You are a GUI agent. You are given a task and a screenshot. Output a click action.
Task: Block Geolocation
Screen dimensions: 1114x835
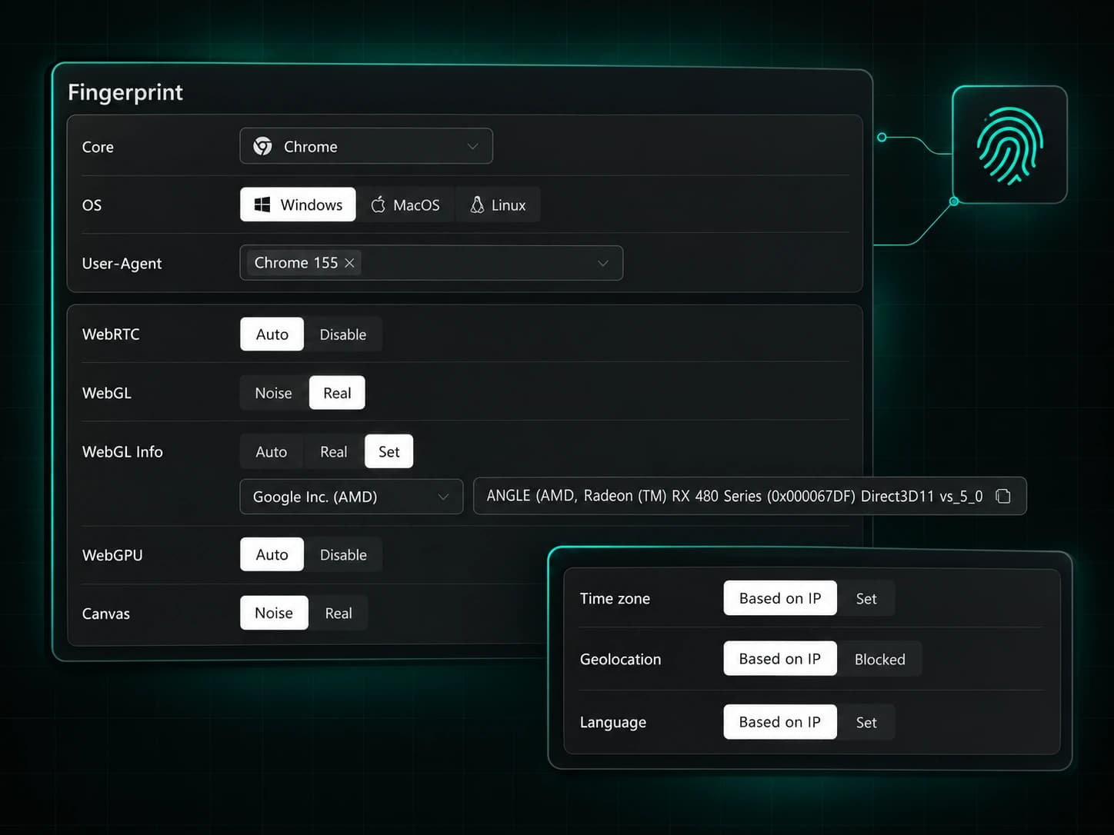(880, 659)
